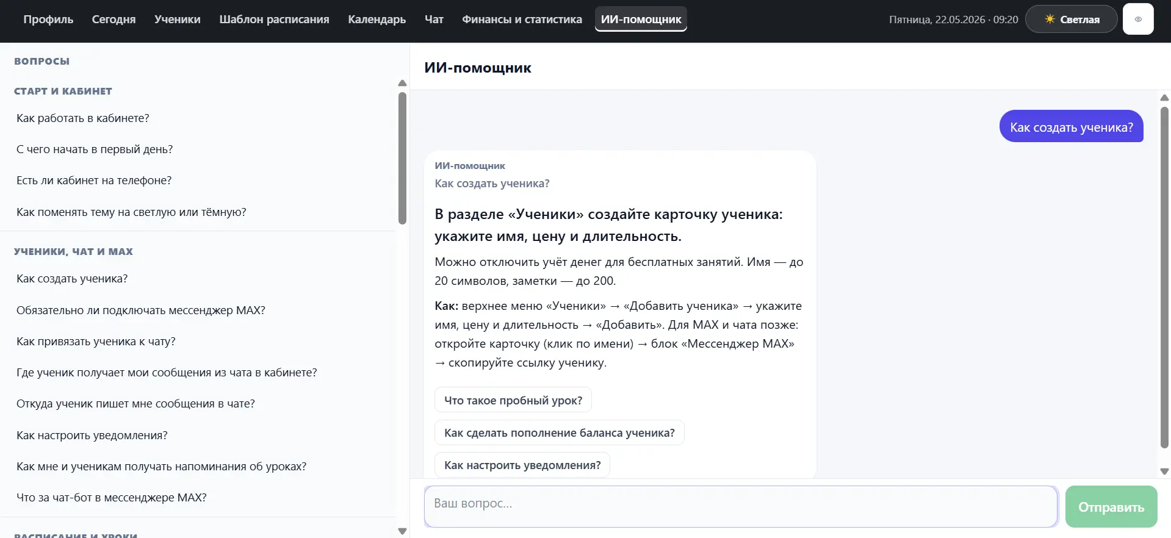1171x538 pixels.
Task: Click the user message bubble Как создать ученика?
Action: (x=1072, y=126)
